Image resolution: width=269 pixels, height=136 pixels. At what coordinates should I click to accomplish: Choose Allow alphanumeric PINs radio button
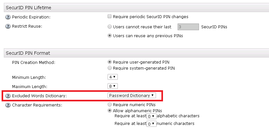coord(110,111)
